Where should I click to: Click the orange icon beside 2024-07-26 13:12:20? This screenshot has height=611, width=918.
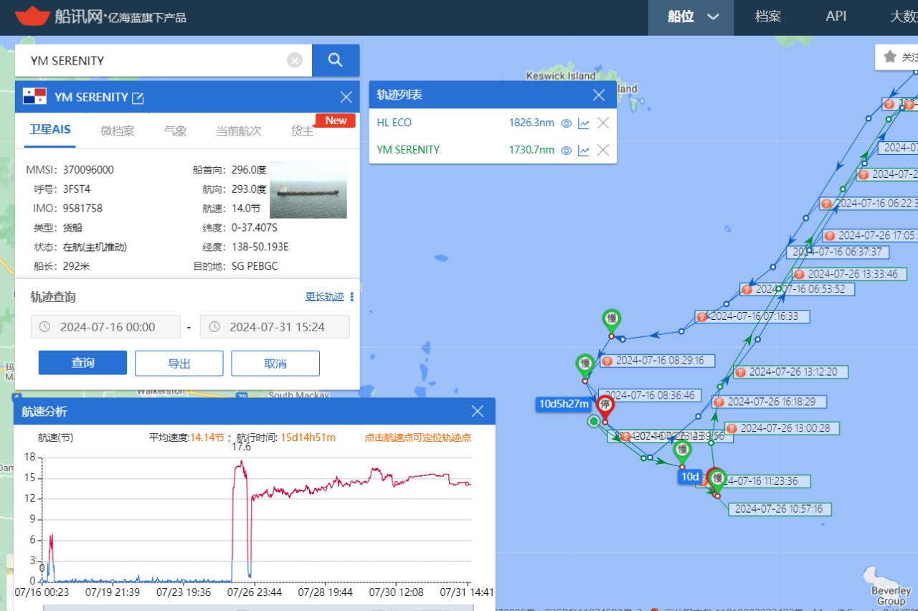[741, 372]
